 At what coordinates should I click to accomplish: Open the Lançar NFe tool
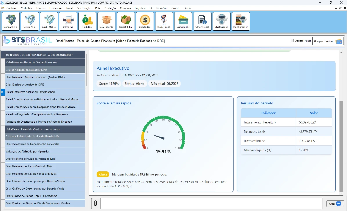pos(11,21)
